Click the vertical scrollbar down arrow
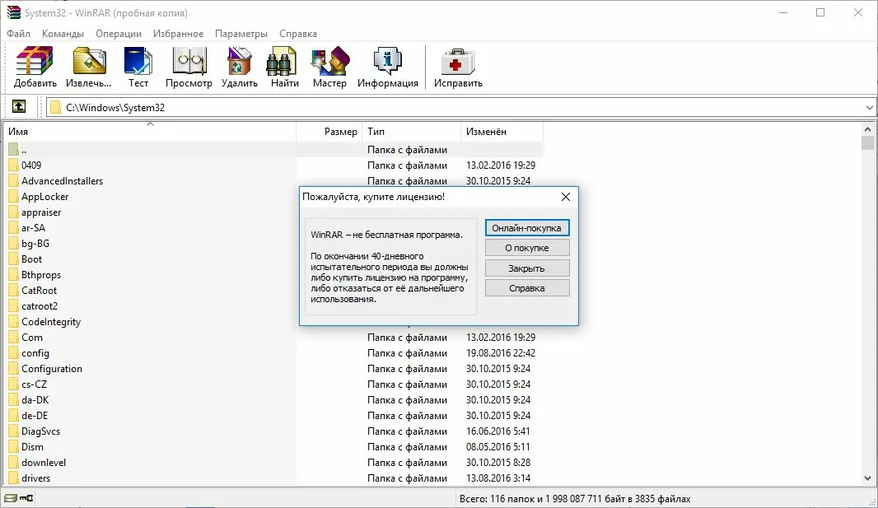The width and height of the screenshot is (878, 508). coord(867,478)
